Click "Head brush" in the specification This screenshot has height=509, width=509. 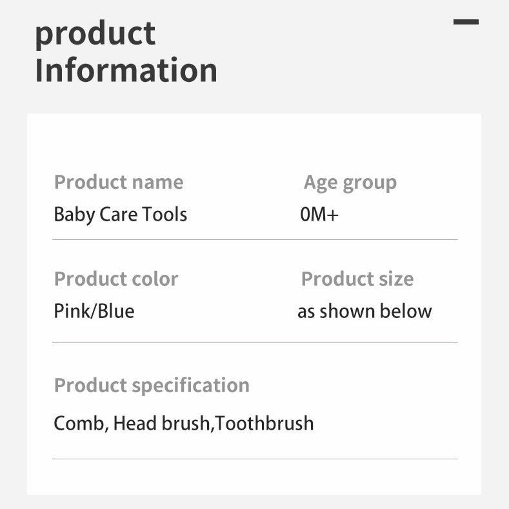click(x=162, y=424)
